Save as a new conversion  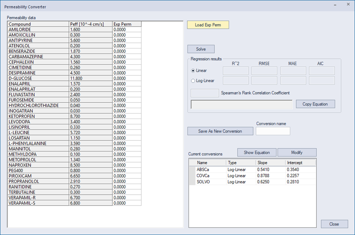coord(220,131)
